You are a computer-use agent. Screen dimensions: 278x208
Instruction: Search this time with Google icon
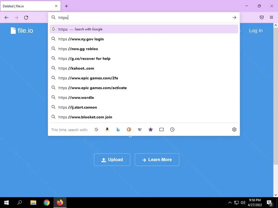pos(96,129)
